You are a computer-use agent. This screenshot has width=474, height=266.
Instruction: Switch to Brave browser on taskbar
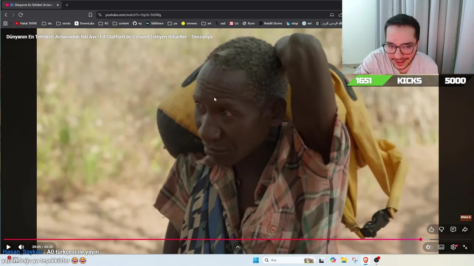pos(365,260)
